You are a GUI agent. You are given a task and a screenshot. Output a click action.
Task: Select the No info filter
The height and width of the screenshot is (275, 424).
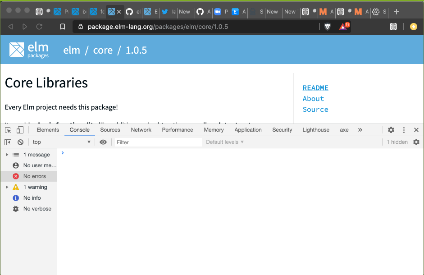tap(29, 198)
